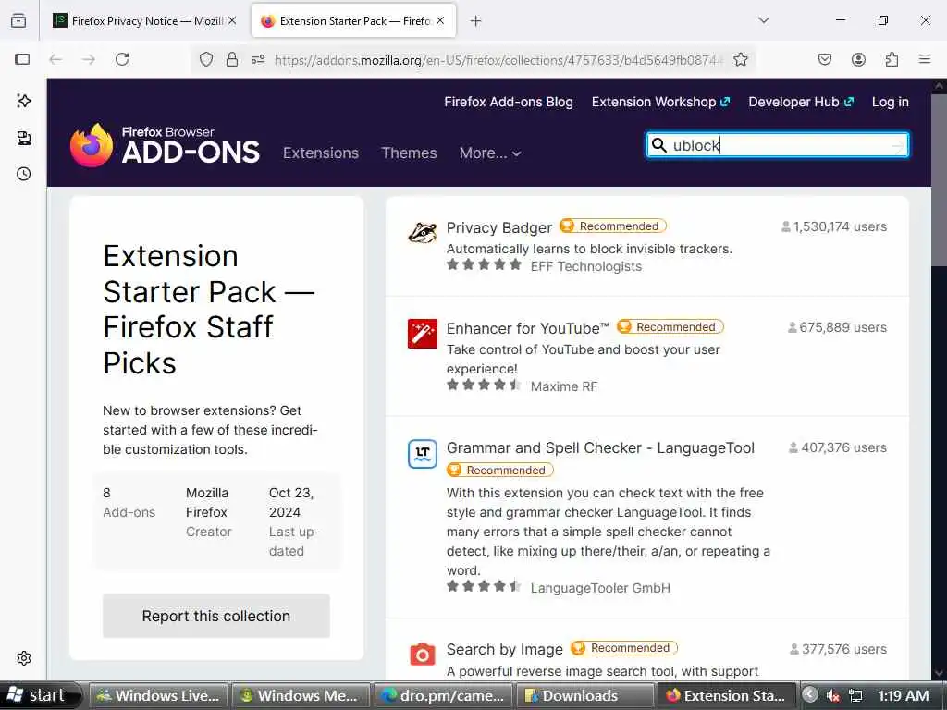The width and height of the screenshot is (947, 710).
Task: Open Grammar and Spell Checker - LanguageTool
Action: tap(600, 448)
